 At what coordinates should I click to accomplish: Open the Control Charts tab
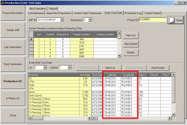tap(152, 13)
